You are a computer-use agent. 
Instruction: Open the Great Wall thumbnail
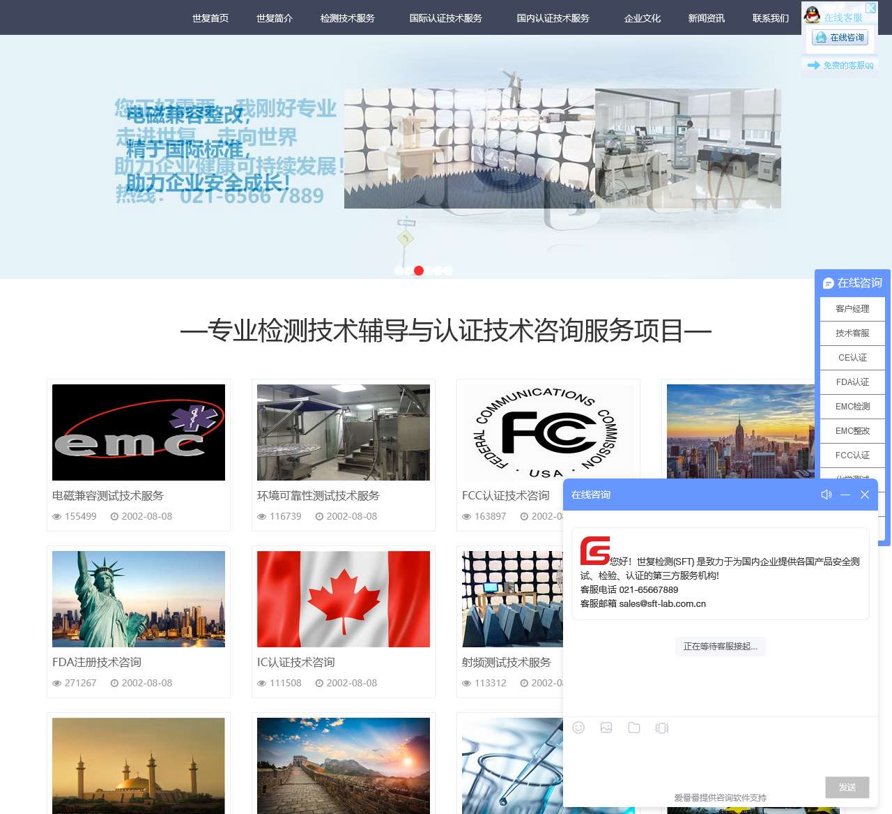pos(344,766)
